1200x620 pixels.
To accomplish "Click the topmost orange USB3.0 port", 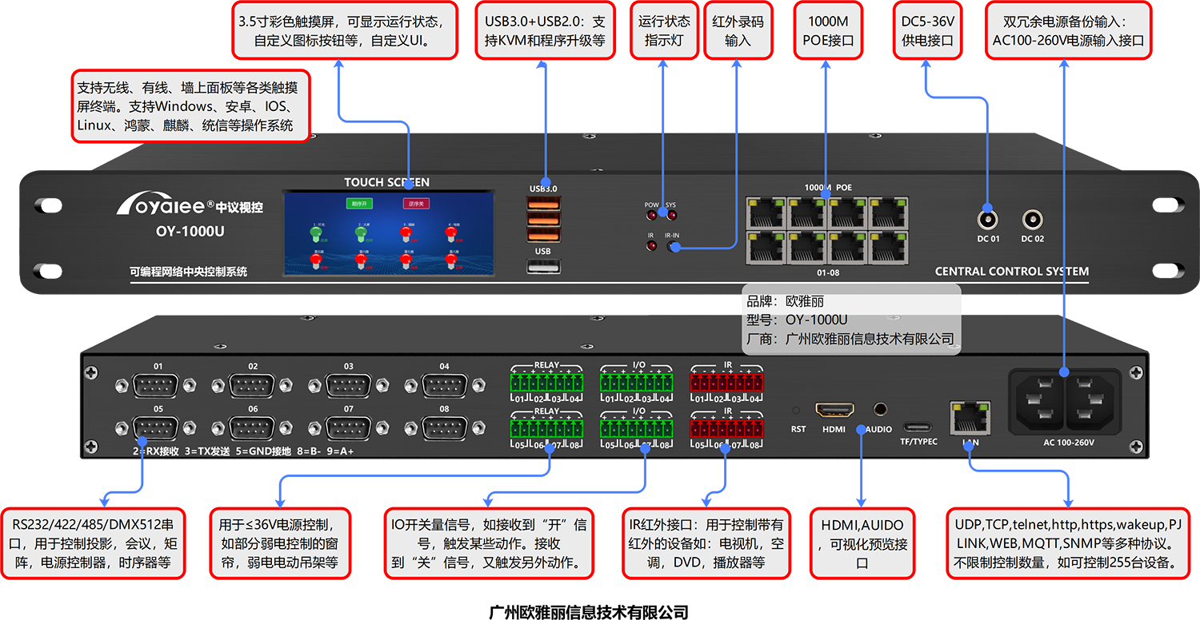I will (x=542, y=202).
